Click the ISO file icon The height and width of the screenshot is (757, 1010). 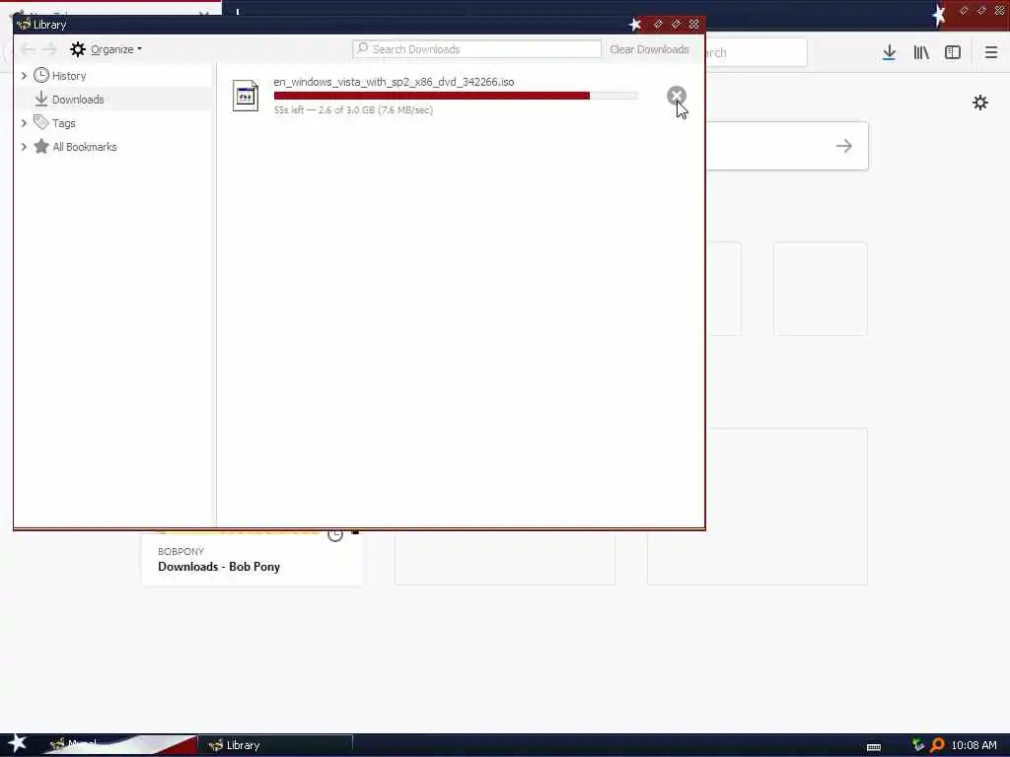tap(246, 96)
